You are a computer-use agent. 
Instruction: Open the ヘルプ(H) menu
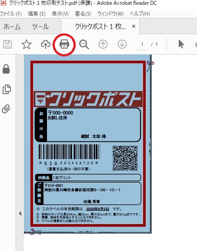point(140,14)
